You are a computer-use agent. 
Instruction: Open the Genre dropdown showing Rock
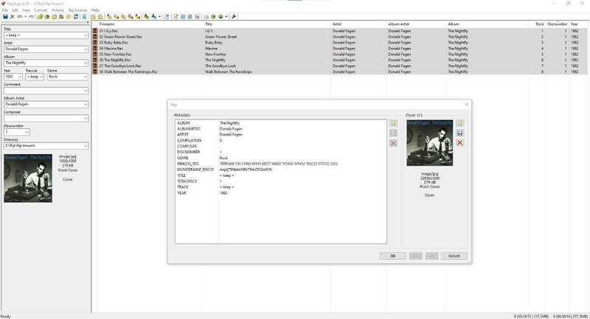coord(86,77)
